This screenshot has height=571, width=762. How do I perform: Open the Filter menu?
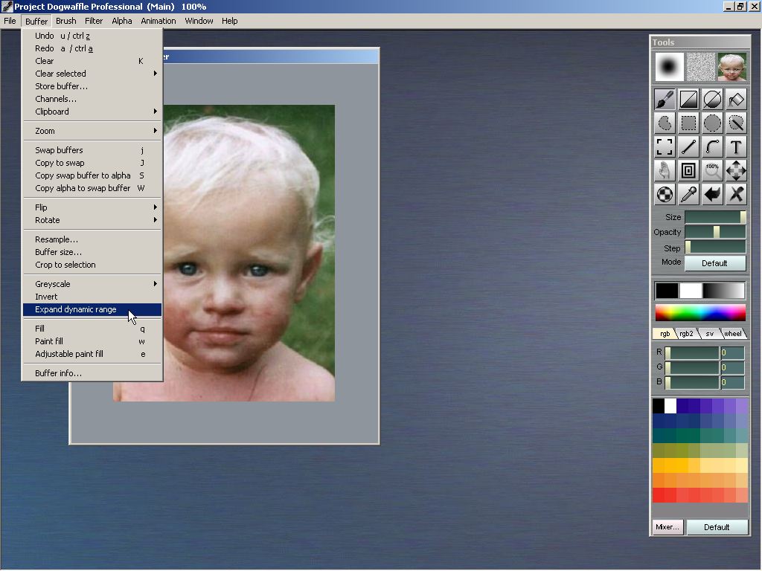click(94, 21)
